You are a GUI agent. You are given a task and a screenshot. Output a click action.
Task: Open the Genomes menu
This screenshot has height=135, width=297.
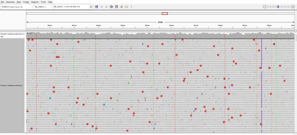tap(10, 2)
